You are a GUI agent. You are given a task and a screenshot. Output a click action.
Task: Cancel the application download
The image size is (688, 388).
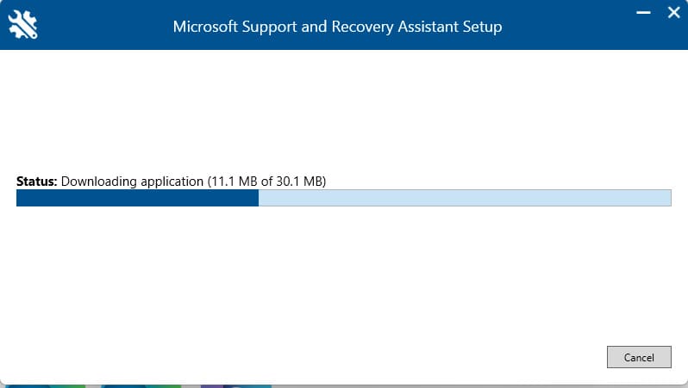coord(639,357)
